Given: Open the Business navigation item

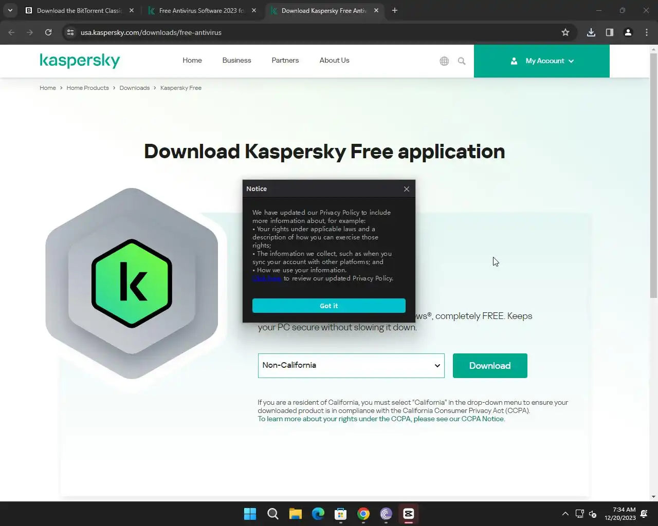Looking at the screenshot, I should coord(237,61).
